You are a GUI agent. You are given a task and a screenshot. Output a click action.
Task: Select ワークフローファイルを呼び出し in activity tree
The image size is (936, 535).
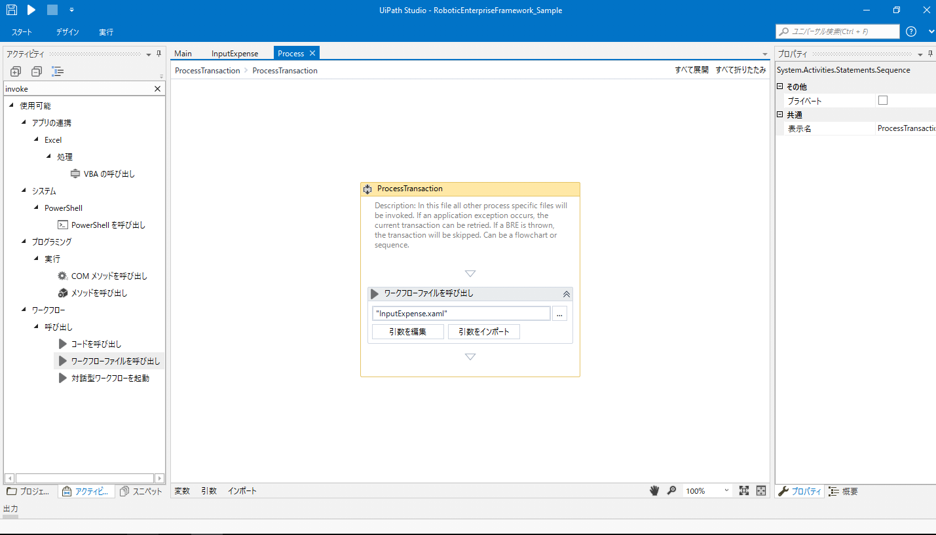click(x=109, y=361)
